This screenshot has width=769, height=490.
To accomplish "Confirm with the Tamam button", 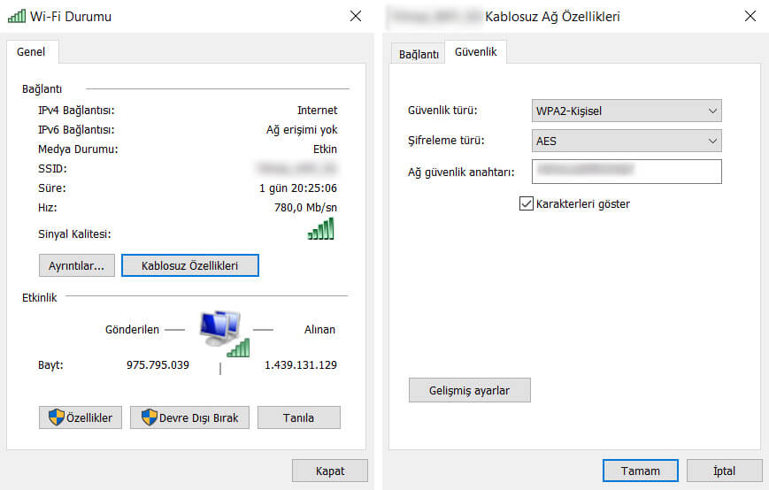I will click(640, 471).
